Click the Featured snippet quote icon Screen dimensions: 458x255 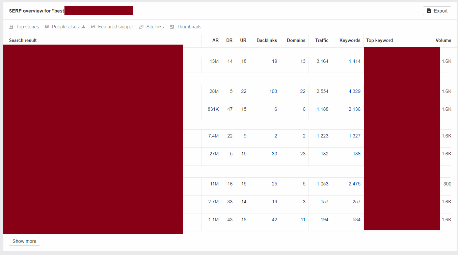[93, 27]
